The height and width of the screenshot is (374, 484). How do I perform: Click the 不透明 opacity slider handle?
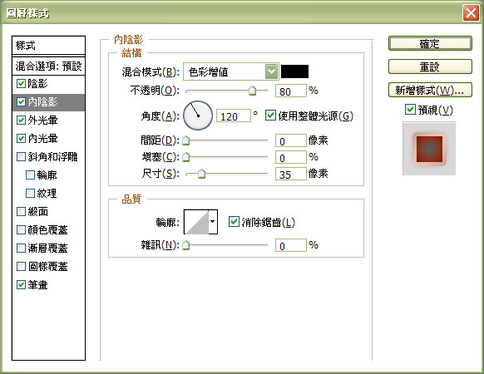pyautogui.click(x=252, y=91)
